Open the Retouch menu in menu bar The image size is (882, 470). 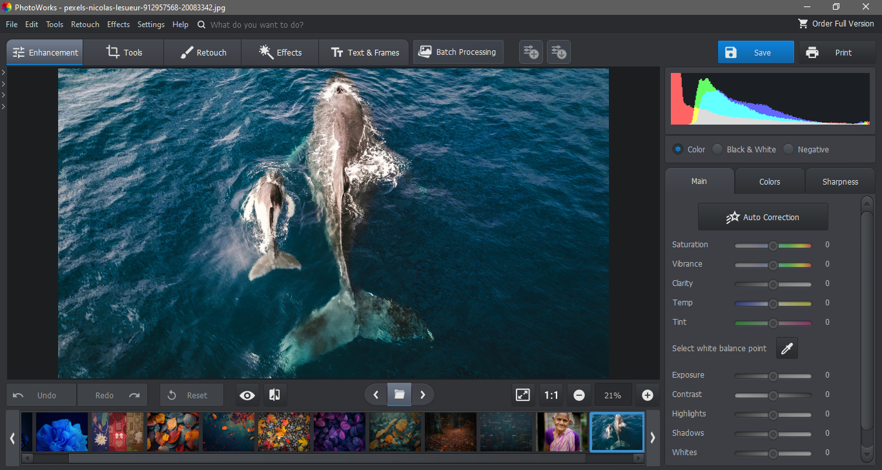85,24
